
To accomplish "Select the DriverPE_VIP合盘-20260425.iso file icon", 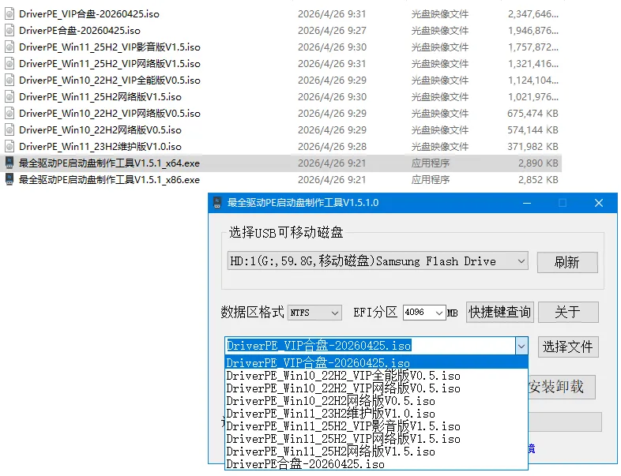I will click(9, 14).
